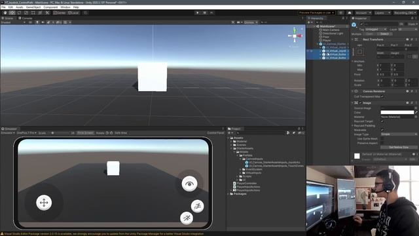This screenshot has height=236, width=419.
Task: Open the Image Type dropdown
Action: [399, 134]
